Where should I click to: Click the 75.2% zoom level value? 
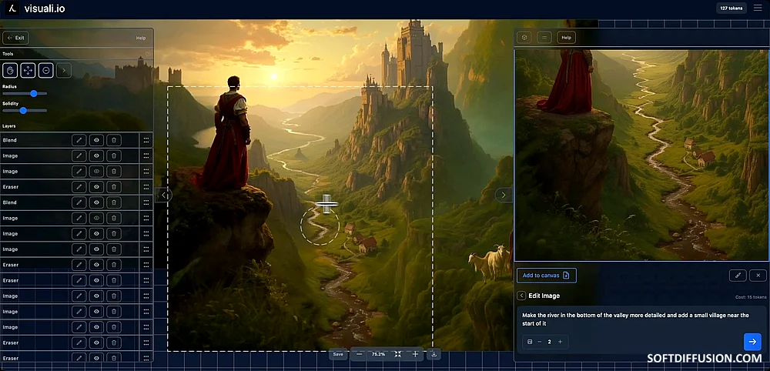379,354
